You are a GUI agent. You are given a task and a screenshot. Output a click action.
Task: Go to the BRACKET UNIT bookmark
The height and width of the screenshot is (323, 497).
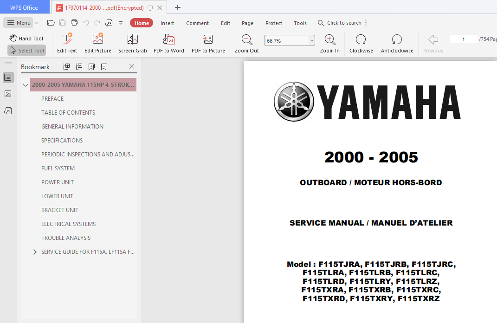(x=59, y=210)
